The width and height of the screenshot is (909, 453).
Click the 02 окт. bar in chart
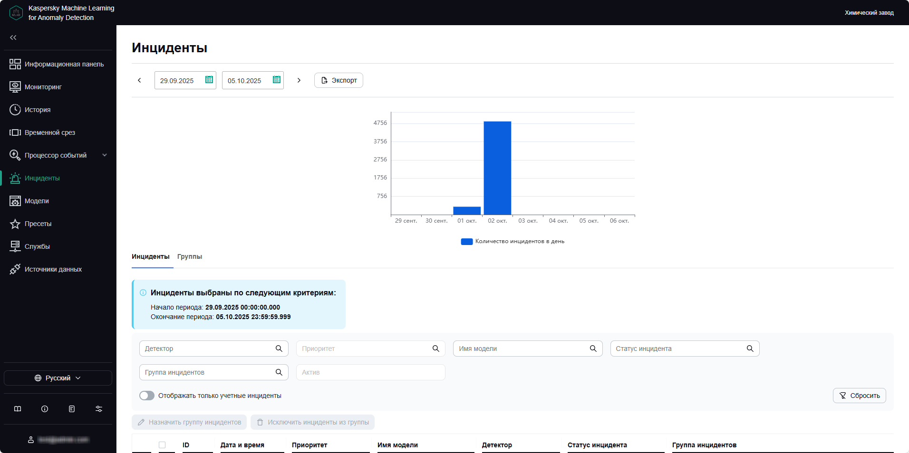point(497,168)
